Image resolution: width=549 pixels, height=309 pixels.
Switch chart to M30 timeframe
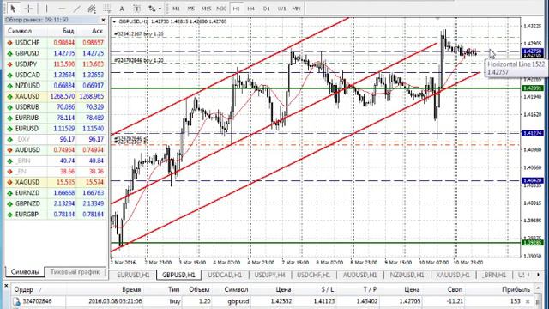[221, 8]
